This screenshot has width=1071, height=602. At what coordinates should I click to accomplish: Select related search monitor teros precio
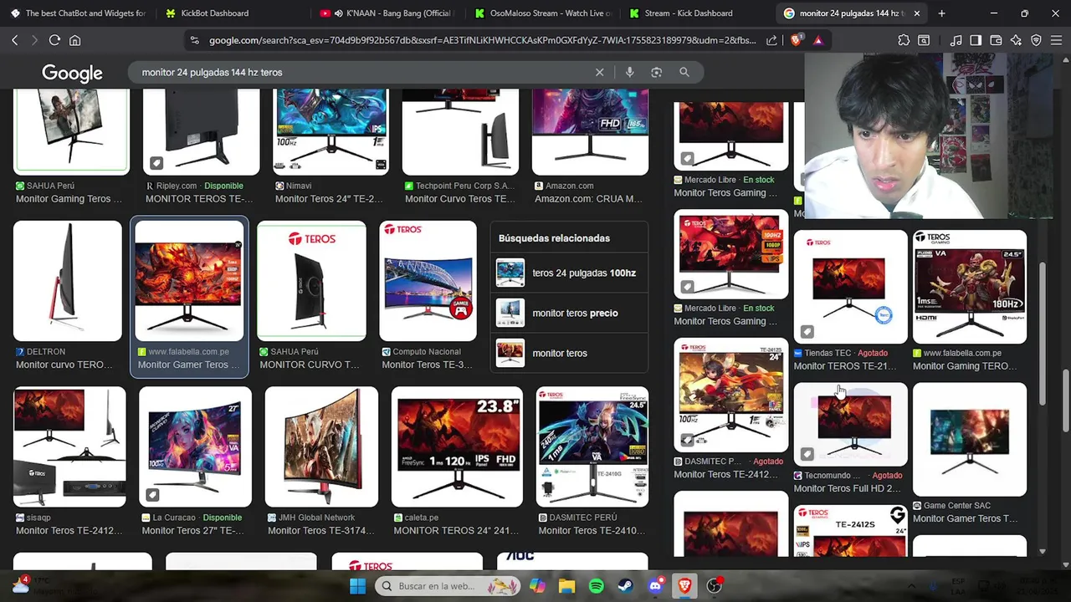click(569, 313)
